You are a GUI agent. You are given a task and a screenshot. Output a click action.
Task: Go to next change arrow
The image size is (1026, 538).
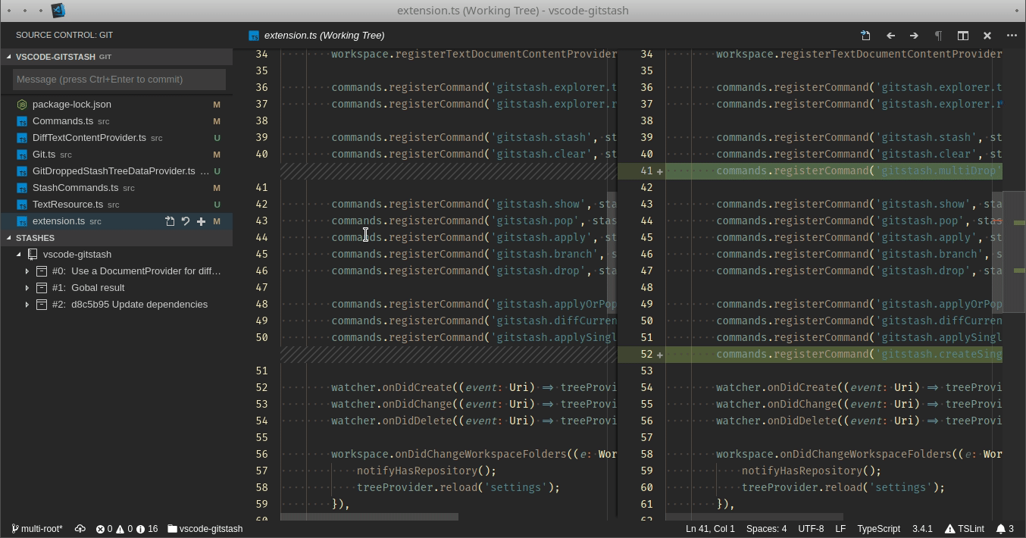click(914, 35)
